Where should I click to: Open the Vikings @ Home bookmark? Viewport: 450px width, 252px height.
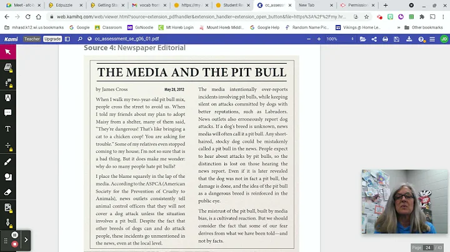(x=358, y=27)
